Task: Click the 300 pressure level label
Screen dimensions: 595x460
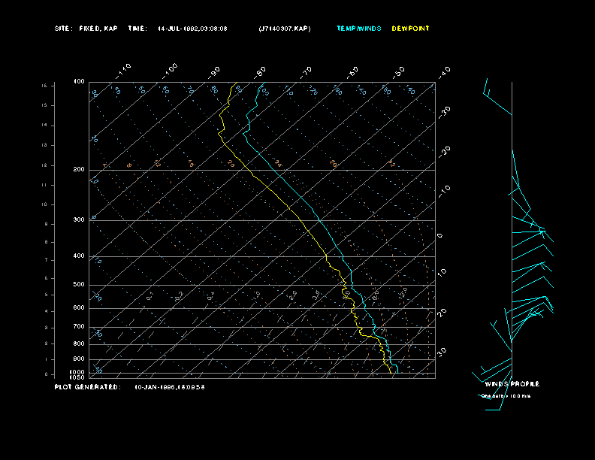Action: coord(79,220)
